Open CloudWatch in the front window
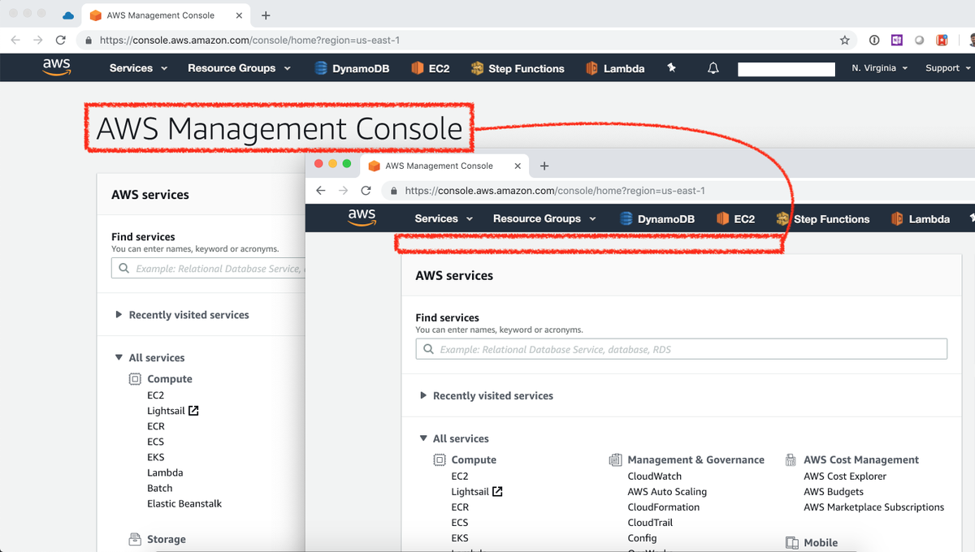 point(655,477)
